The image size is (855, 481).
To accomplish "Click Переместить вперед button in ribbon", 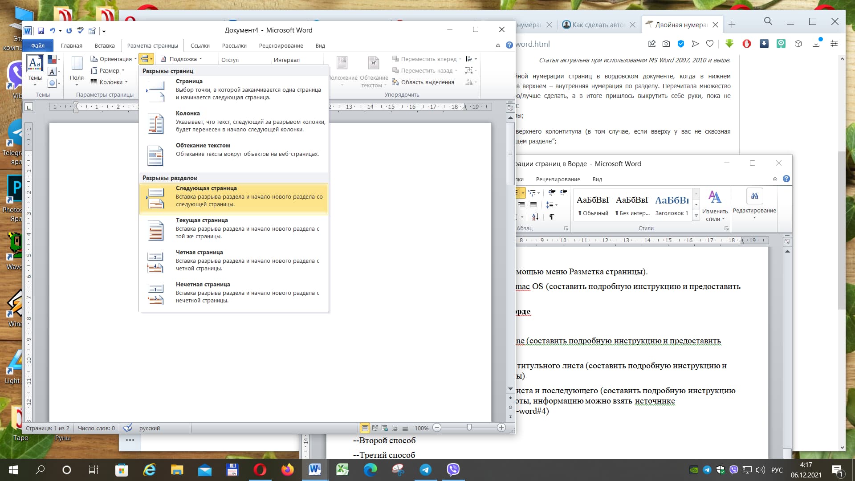I will point(423,58).
